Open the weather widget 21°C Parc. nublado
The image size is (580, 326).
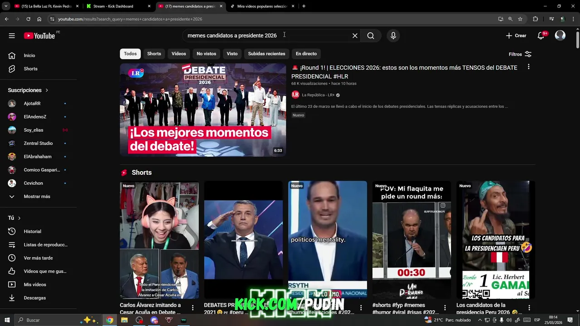[x=448, y=320]
